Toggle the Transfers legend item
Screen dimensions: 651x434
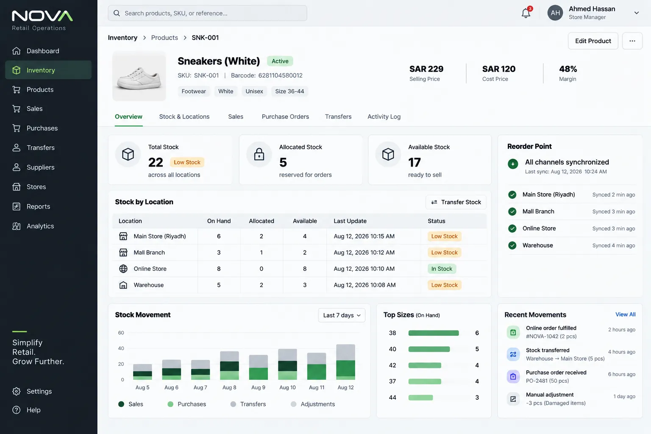[248, 404]
